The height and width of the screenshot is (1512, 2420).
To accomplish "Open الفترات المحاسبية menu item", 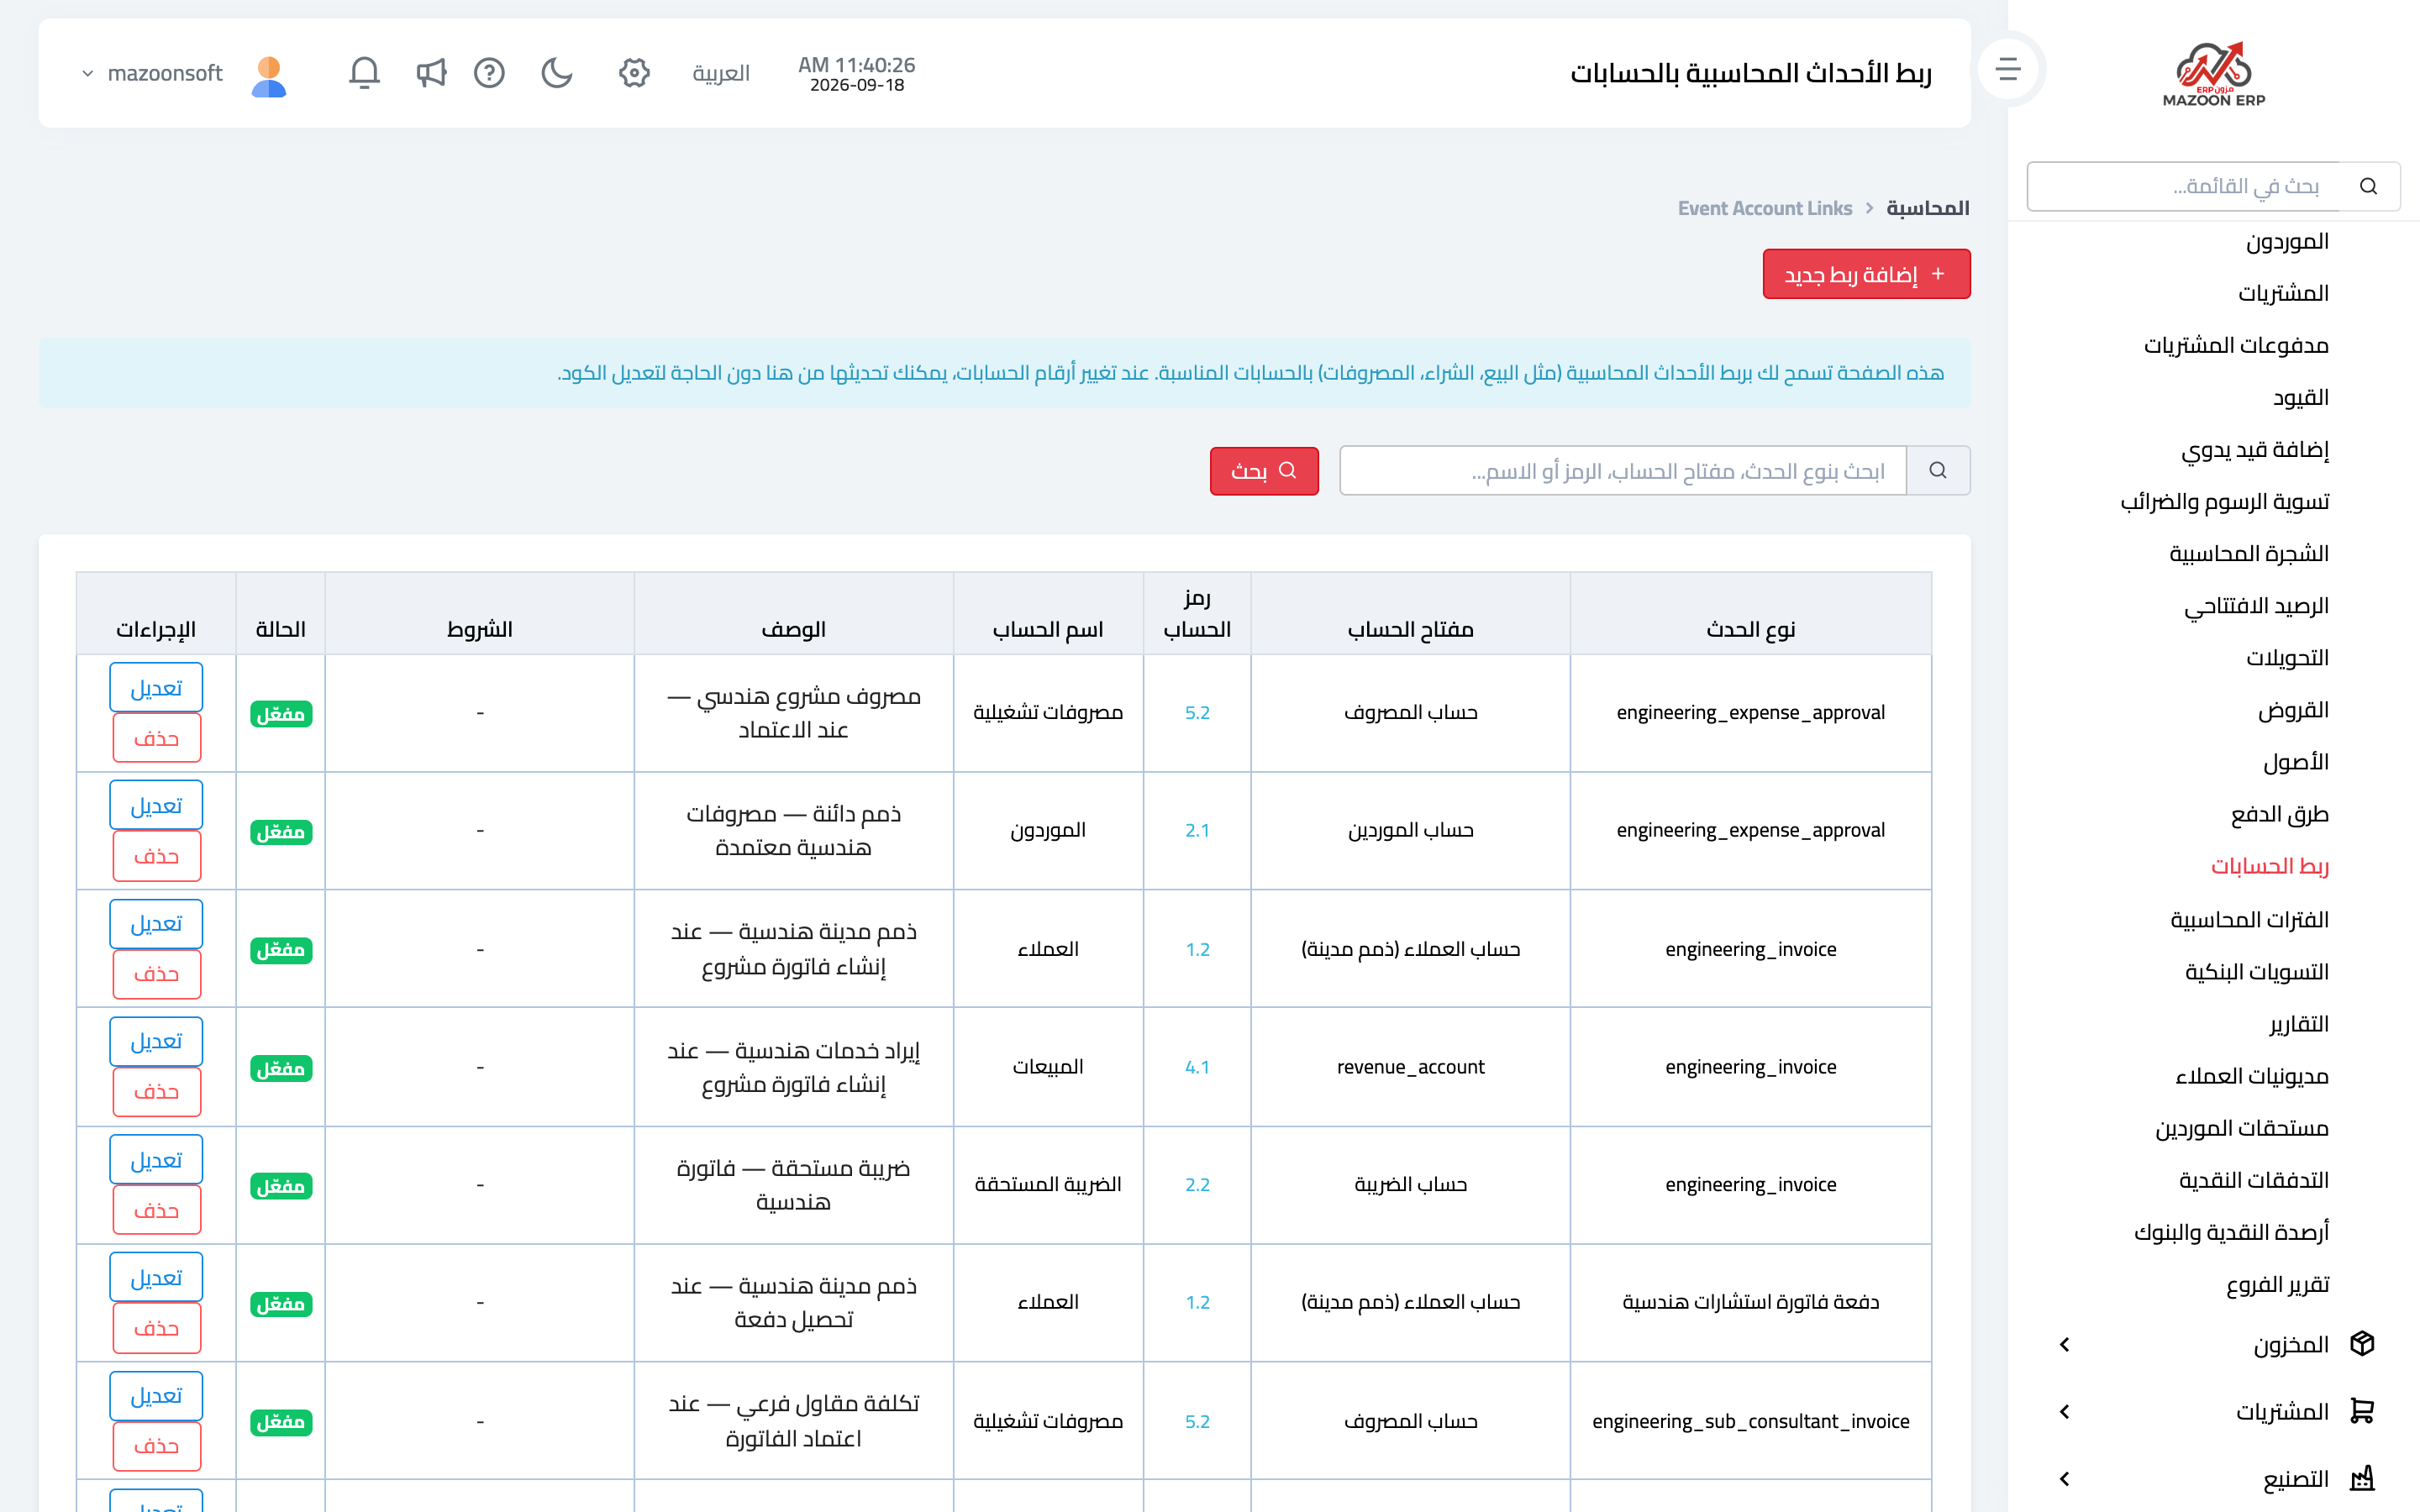I will [2249, 918].
